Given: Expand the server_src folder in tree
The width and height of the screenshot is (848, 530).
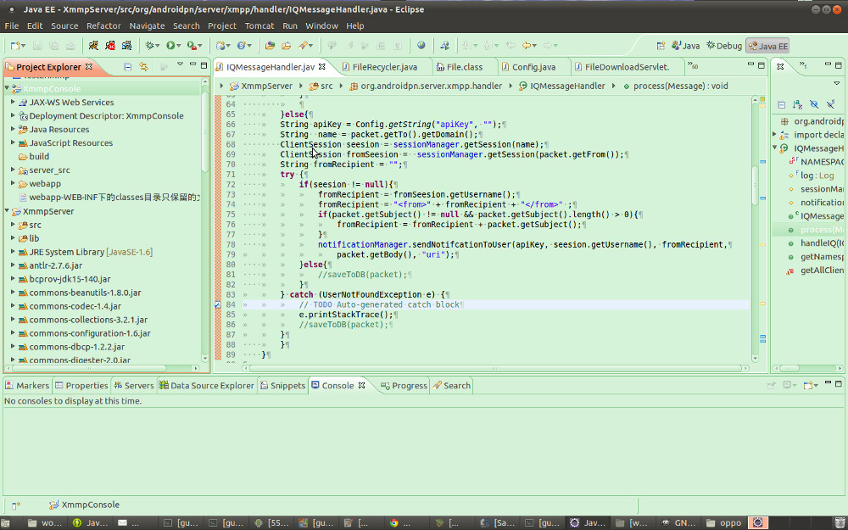Looking at the screenshot, I should pyautogui.click(x=14, y=170).
